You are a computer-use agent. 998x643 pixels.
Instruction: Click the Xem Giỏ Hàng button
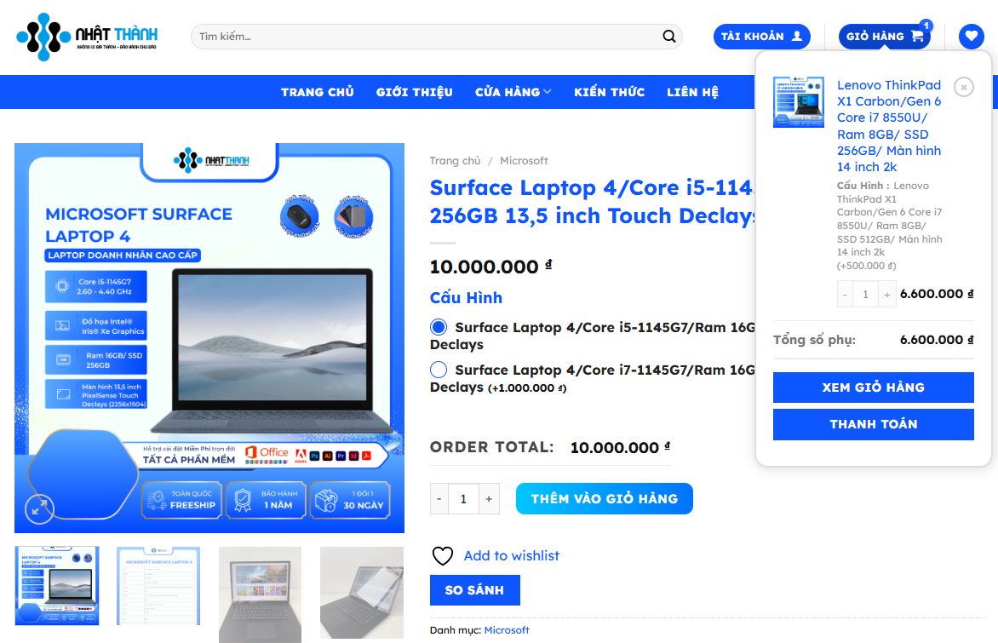874,387
